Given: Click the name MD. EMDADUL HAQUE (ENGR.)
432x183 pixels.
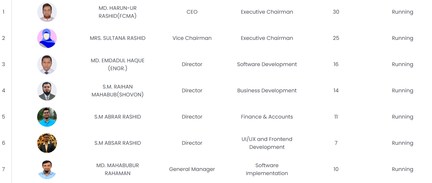Looking at the screenshot, I should [118, 64].
